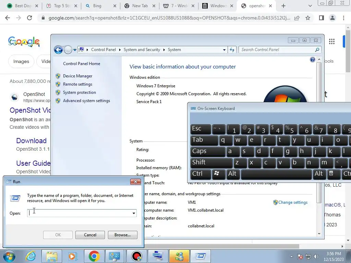Expand the arrow after Control Panel breadcrumb
Screen dimensions: 351x263
coord(120,50)
